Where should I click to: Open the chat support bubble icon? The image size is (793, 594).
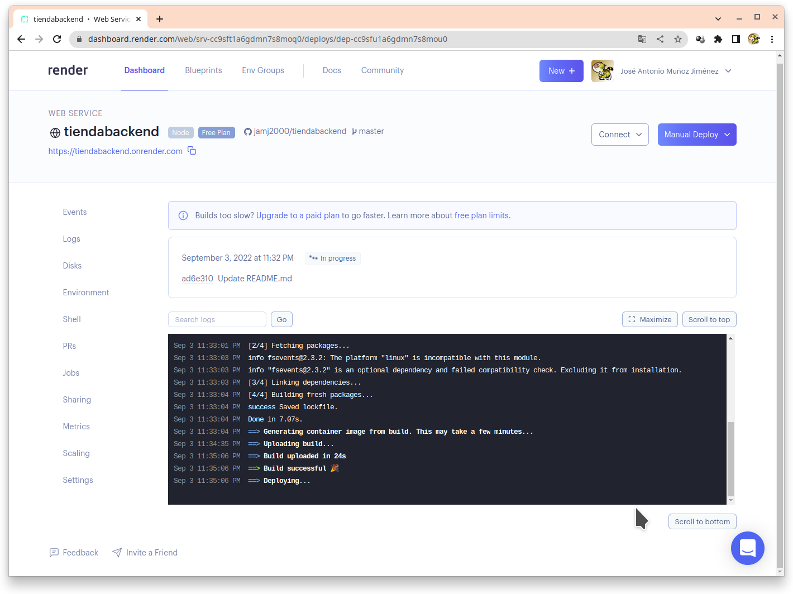click(x=747, y=548)
